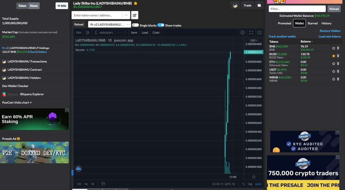This screenshot has height=190, width=345.
Task: Open the Starred tab
Action: (x=313, y=23)
